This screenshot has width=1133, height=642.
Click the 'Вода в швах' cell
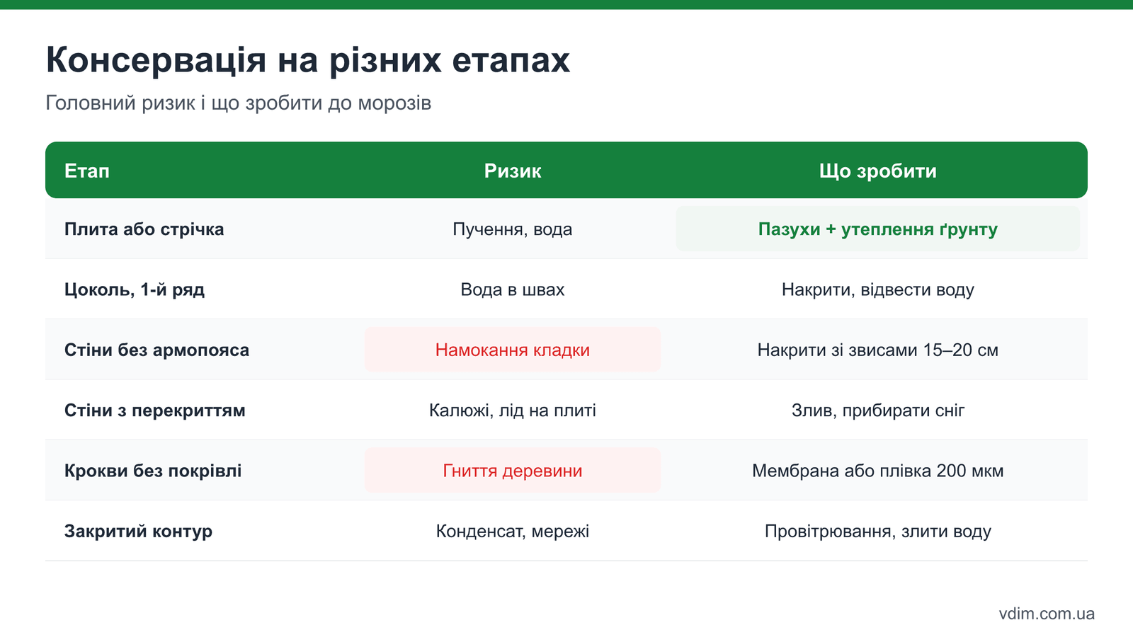click(513, 290)
